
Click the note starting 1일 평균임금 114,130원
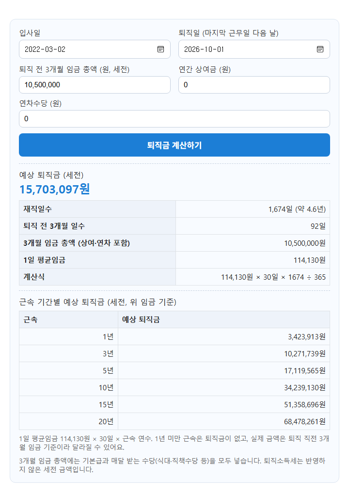pyautogui.click(x=174, y=443)
